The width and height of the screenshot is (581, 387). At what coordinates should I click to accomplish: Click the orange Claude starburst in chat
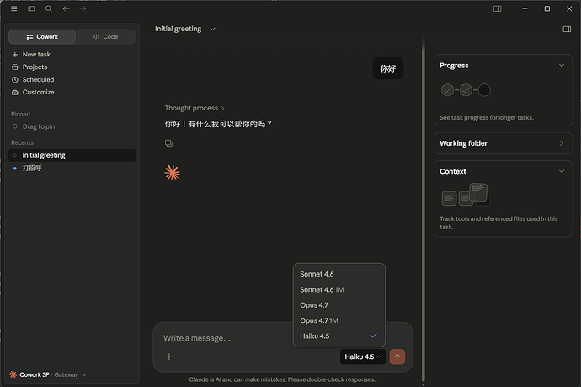click(172, 173)
